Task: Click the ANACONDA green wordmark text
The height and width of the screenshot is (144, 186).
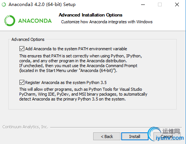Action: pos(35,21)
